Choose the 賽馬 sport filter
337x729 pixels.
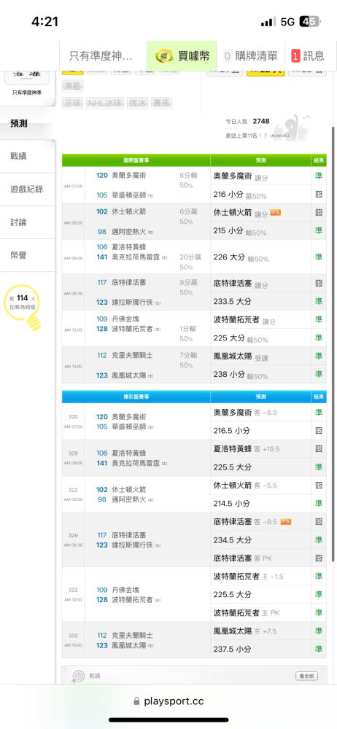161,104
